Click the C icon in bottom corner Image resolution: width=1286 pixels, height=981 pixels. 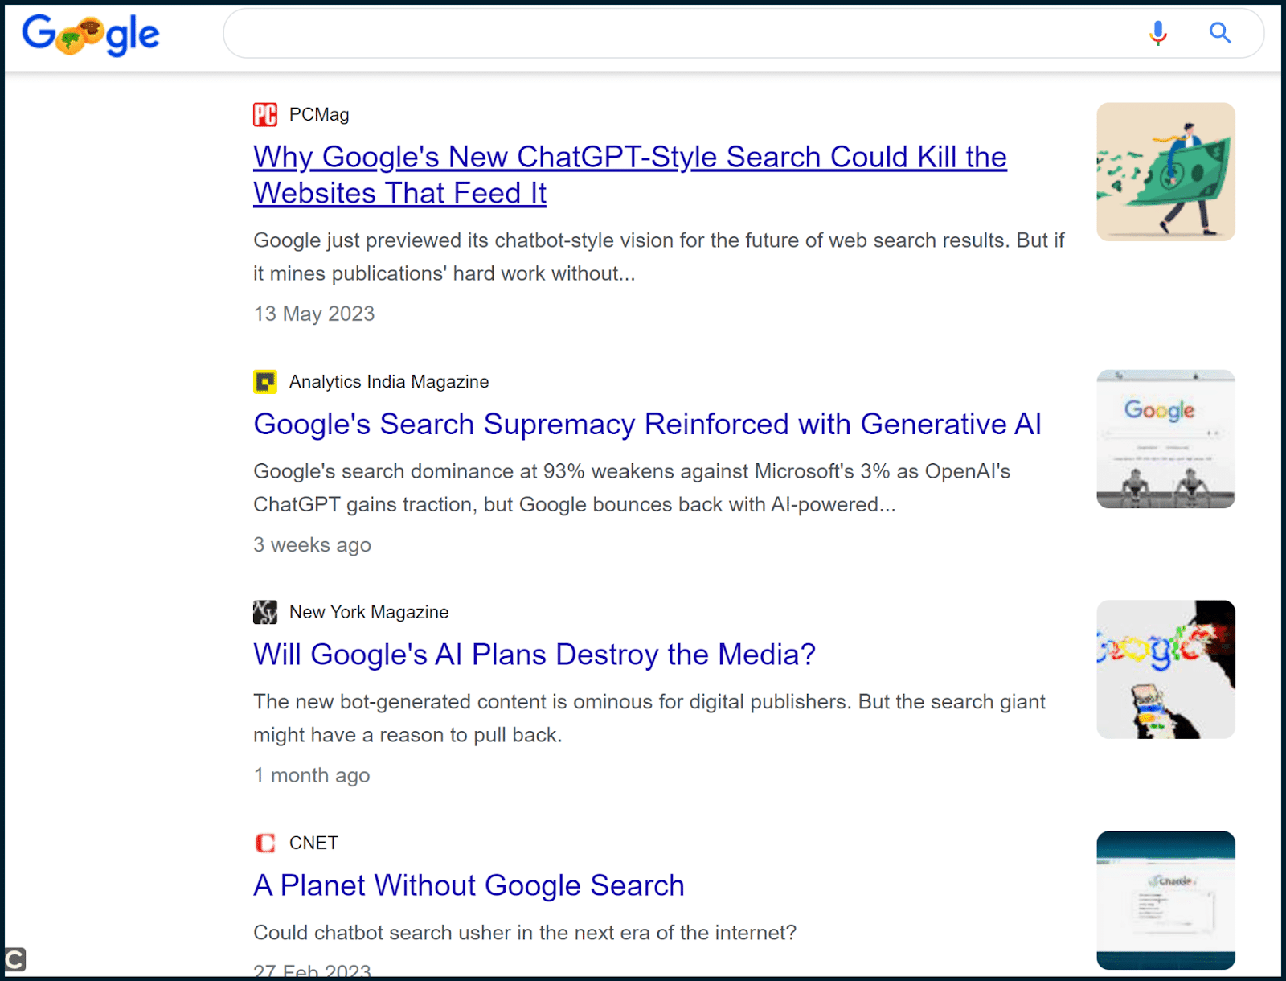(x=14, y=959)
